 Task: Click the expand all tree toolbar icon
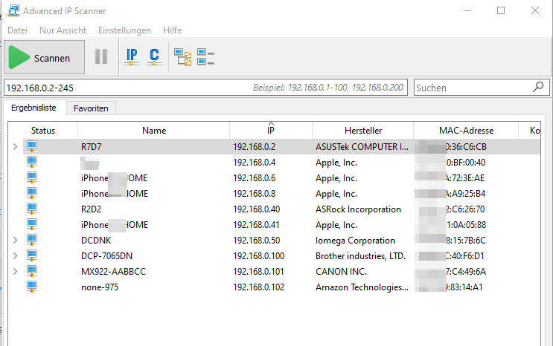182,57
